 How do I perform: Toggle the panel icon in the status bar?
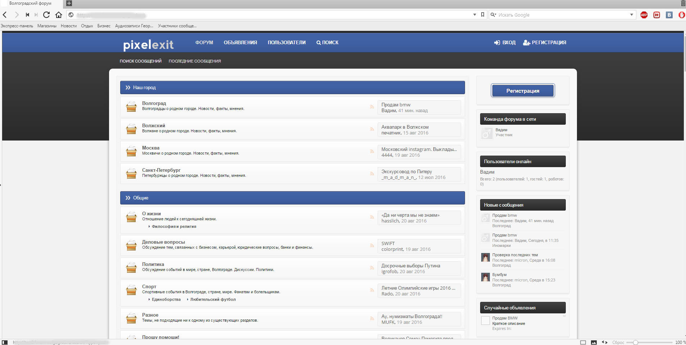583,342
